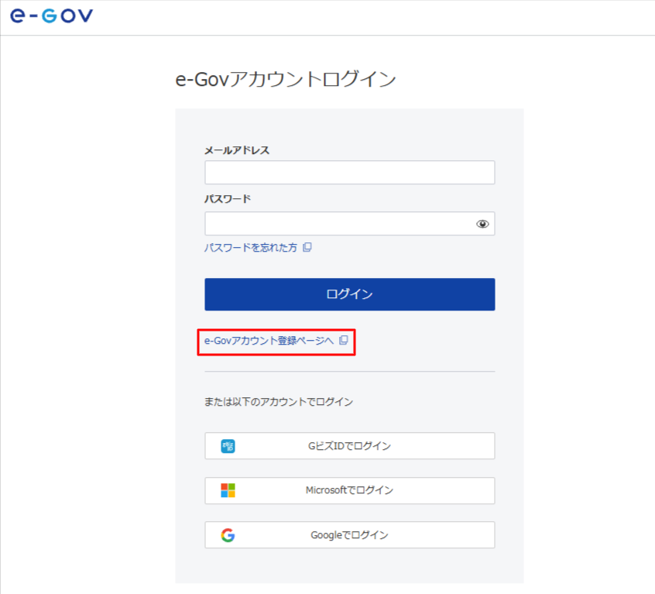The image size is (655, 594).
Task: Focus the メールアドレス input field
Action: pos(350,172)
